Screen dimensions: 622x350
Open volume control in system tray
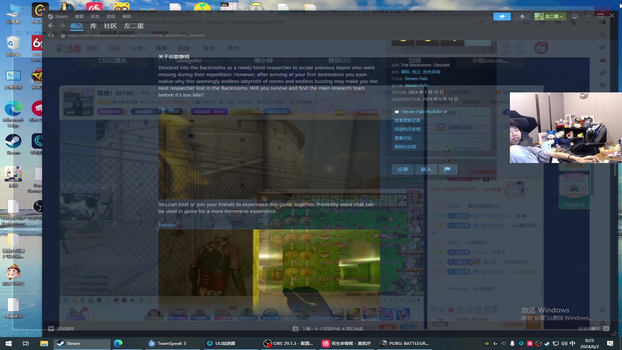(x=564, y=344)
